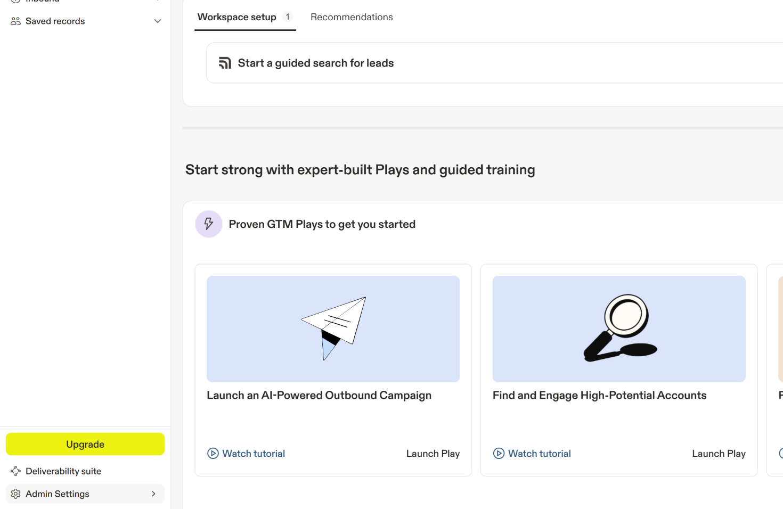Screen dimensions: 783x509
Task: Launch Play for the Outbound Campaign
Action: tap(433, 454)
